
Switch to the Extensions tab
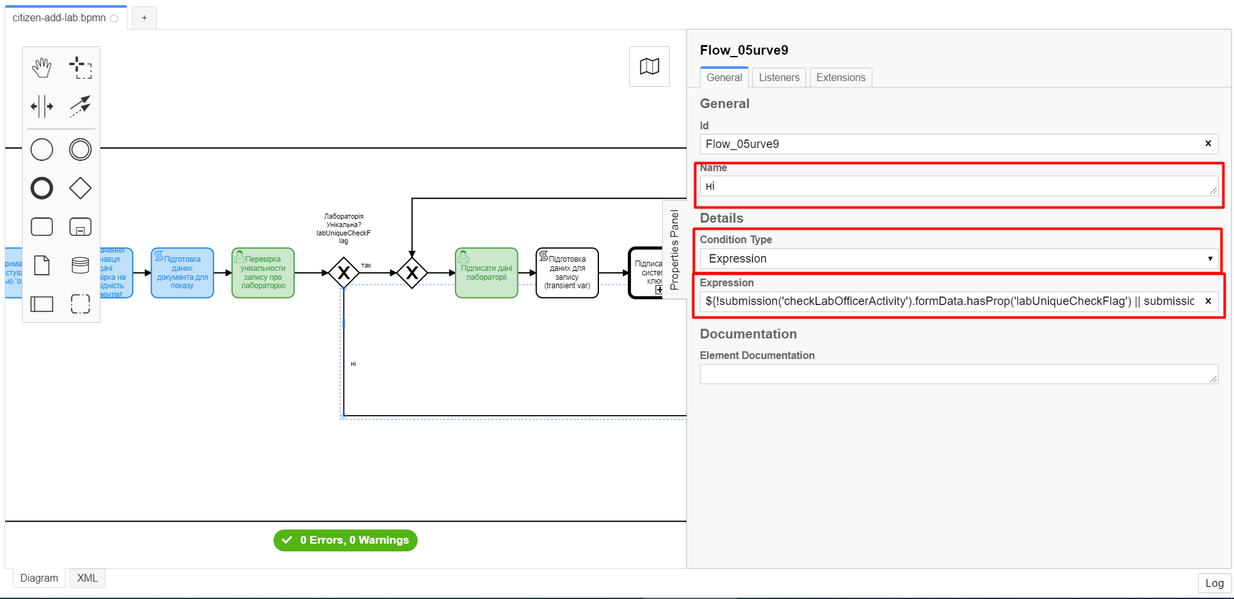pyautogui.click(x=840, y=77)
